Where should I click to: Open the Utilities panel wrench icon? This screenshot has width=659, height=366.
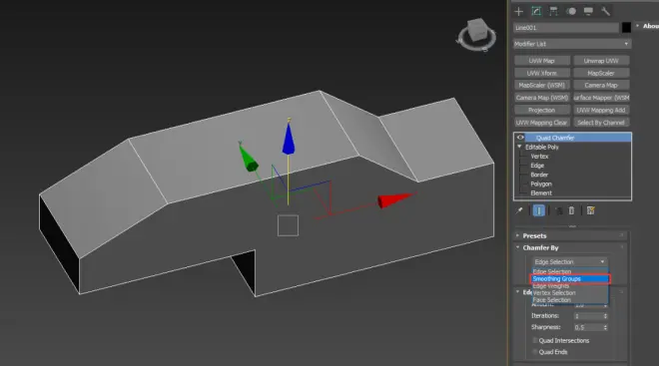click(605, 11)
